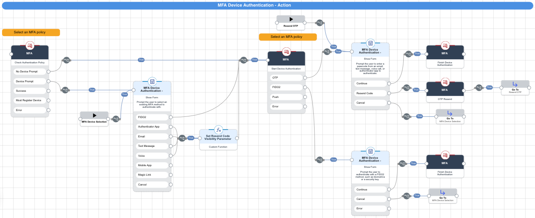Click the True badge before OTP Resend node
535x218 pixels.
point(416,89)
